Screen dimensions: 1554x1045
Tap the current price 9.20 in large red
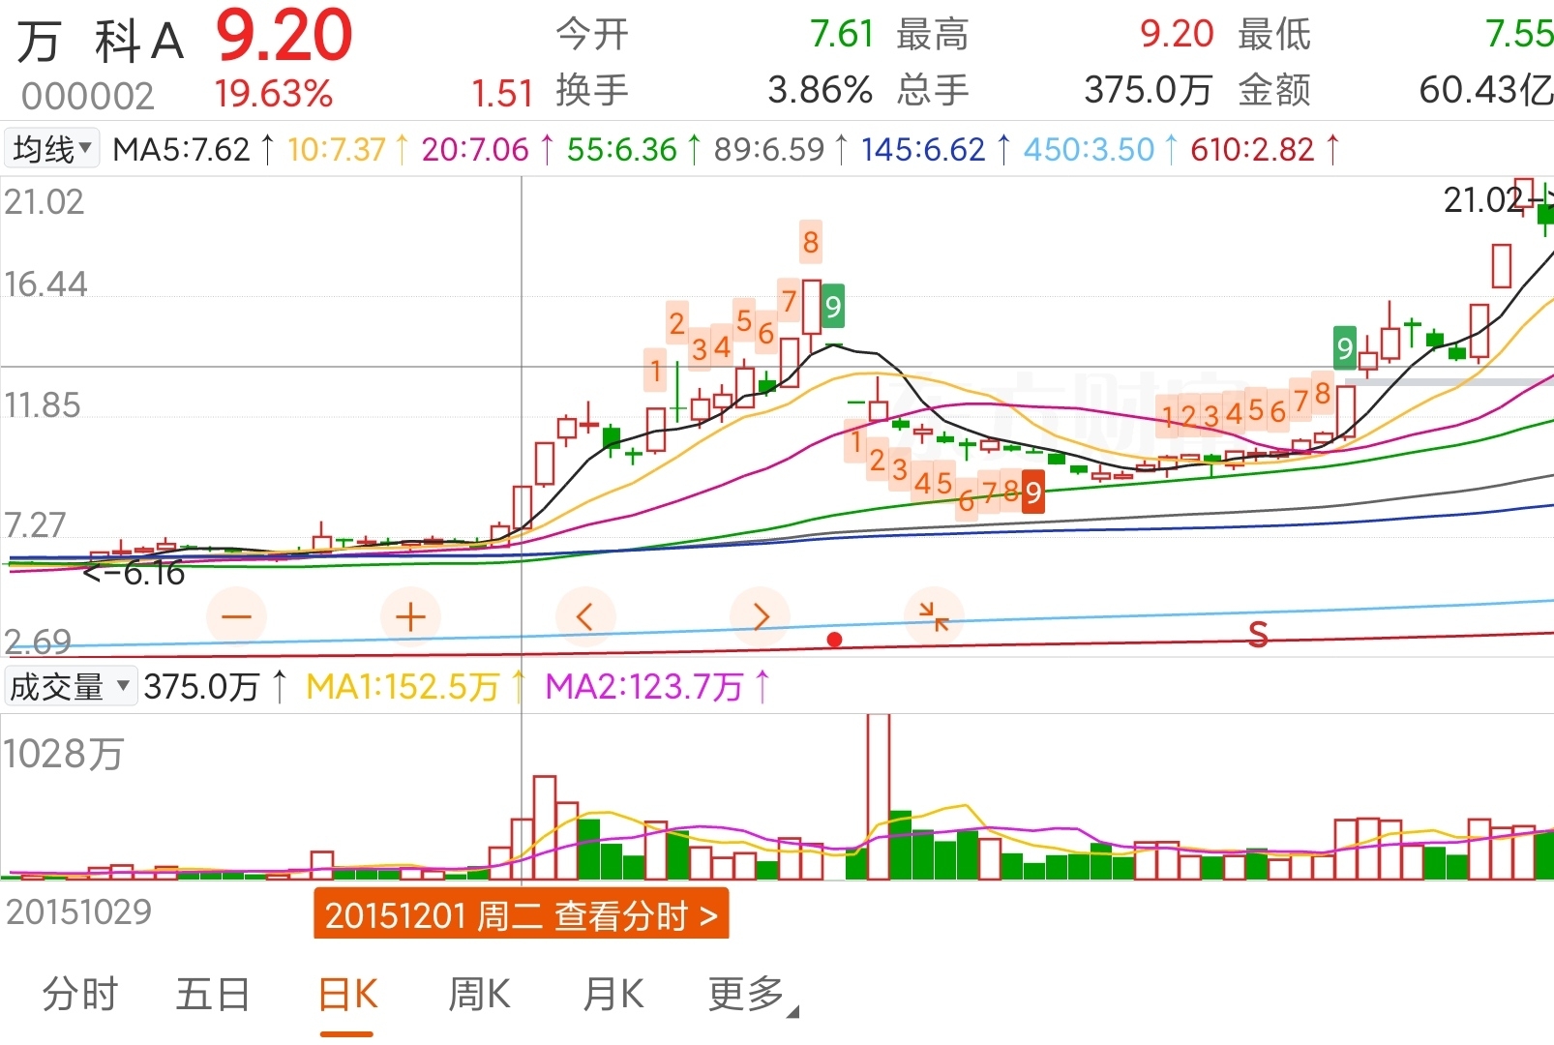click(284, 36)
